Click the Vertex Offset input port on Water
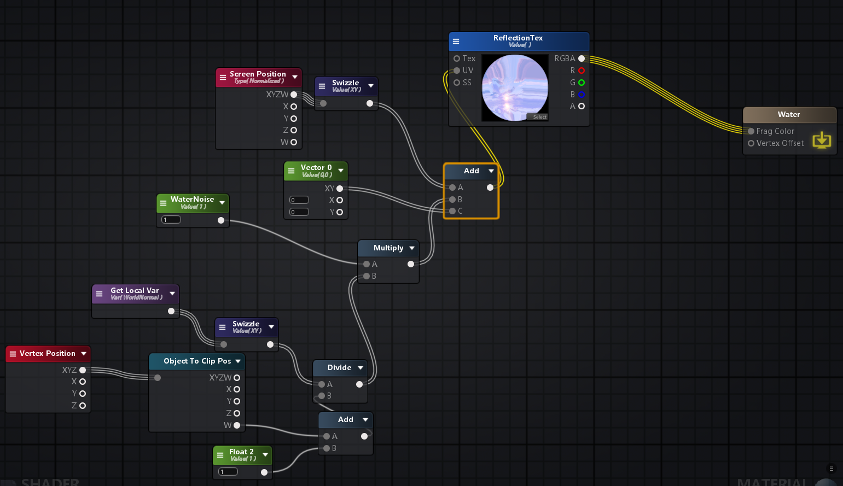Image resolution: width=843 pixels, height=486 pixels. [751, 143]
